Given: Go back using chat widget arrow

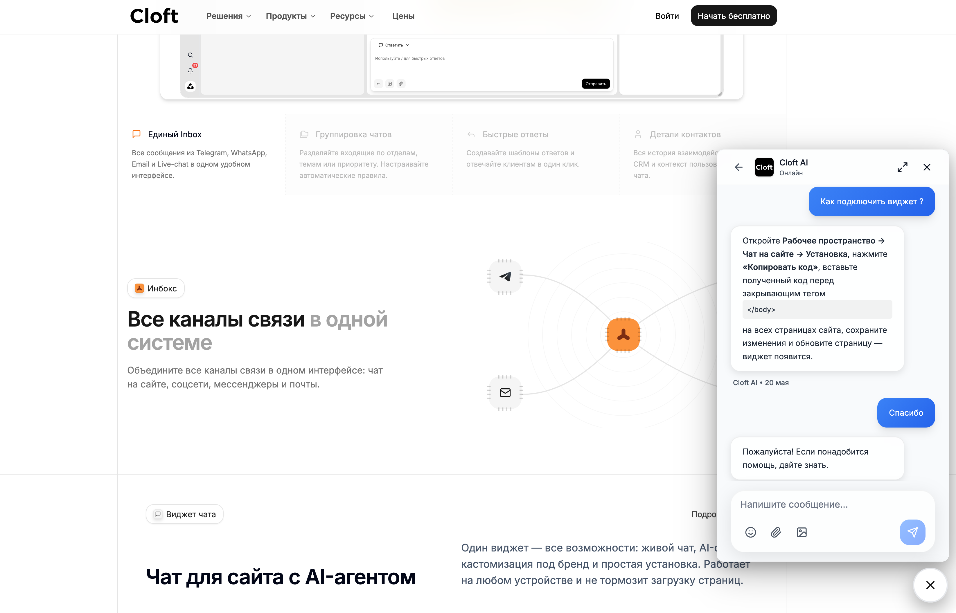Looking at the screenshot, I should tap(738, 167).
